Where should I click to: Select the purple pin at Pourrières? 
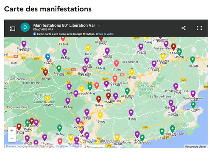(24, 44)
